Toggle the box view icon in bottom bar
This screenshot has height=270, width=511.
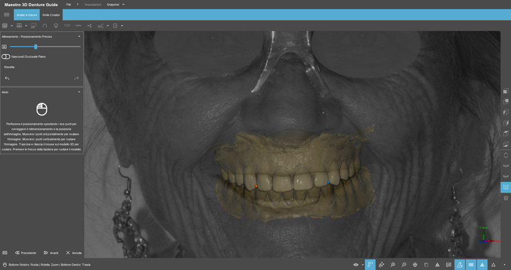[426, 265]
